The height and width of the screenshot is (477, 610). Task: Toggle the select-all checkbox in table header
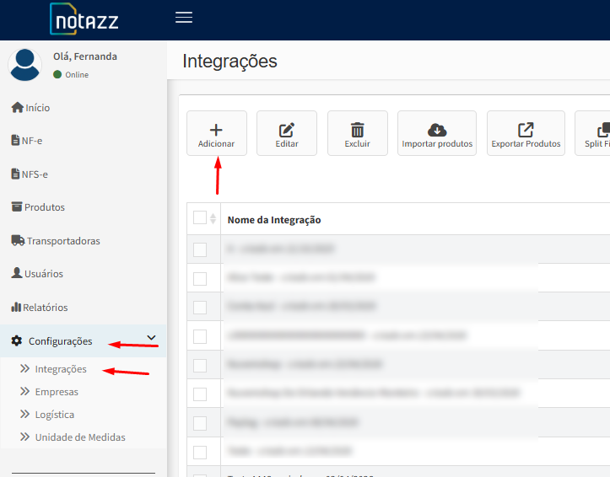click(200, 218)
